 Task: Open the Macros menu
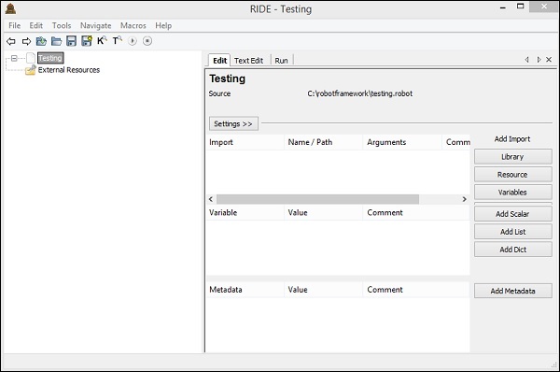click(x=133, y=26)
